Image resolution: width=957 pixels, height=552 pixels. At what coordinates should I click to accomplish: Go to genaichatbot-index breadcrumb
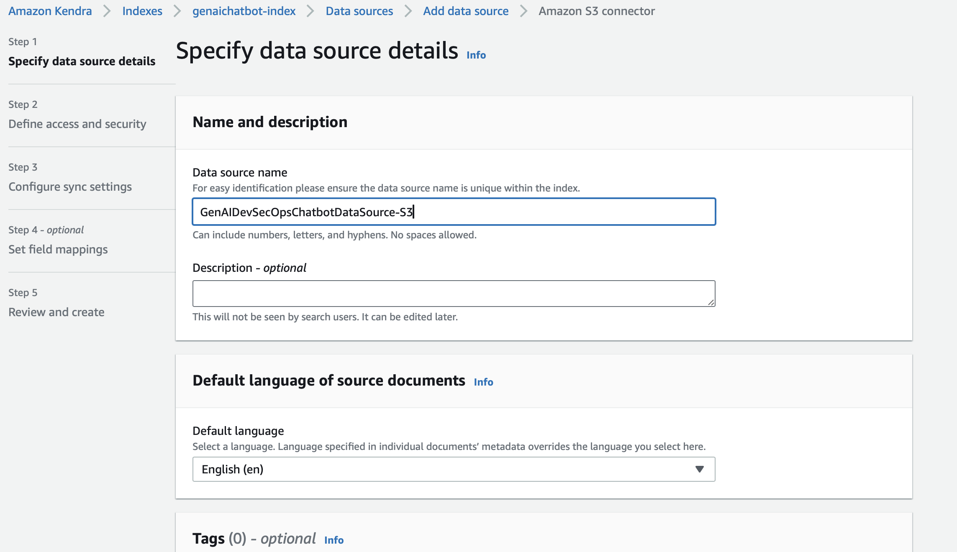(244, 11)
